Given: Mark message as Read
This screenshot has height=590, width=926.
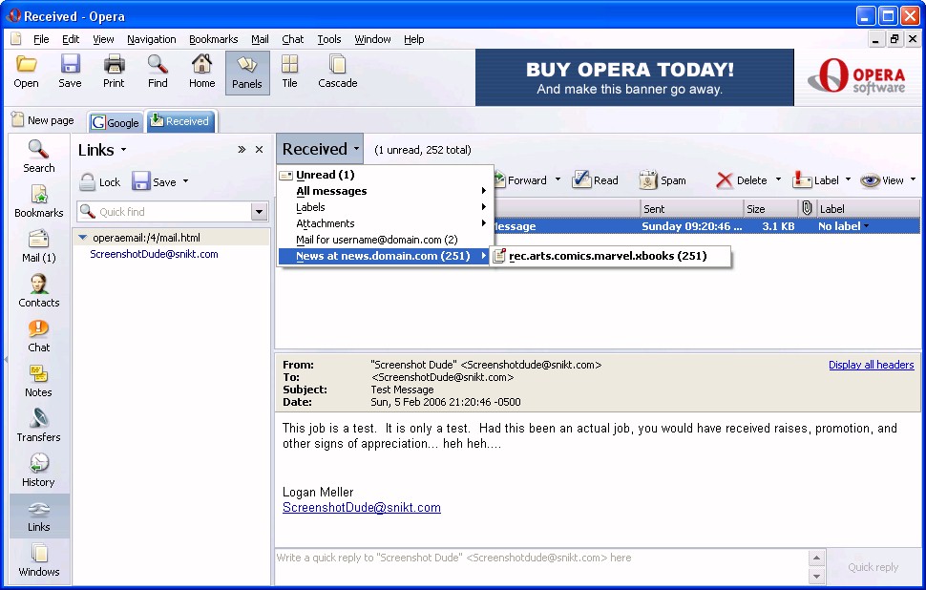Looking at the screenshot, I should coord(596,180).
